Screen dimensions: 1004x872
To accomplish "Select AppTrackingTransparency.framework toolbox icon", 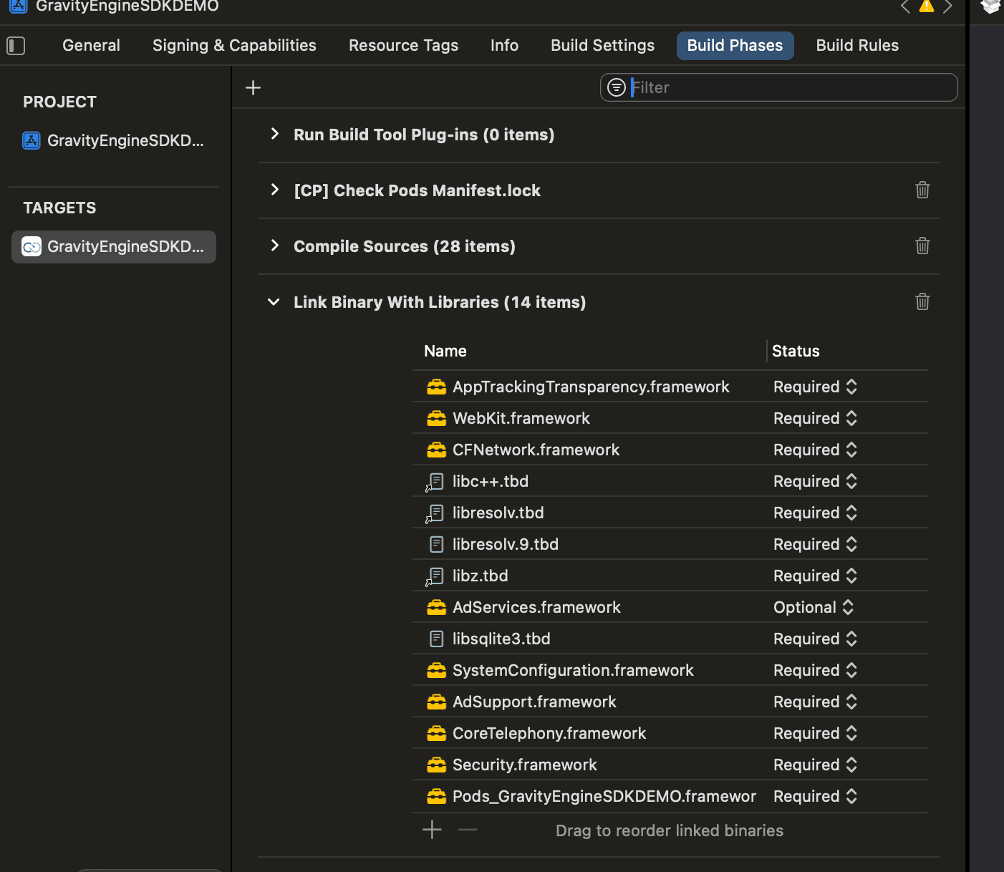I will coord(436,387).
